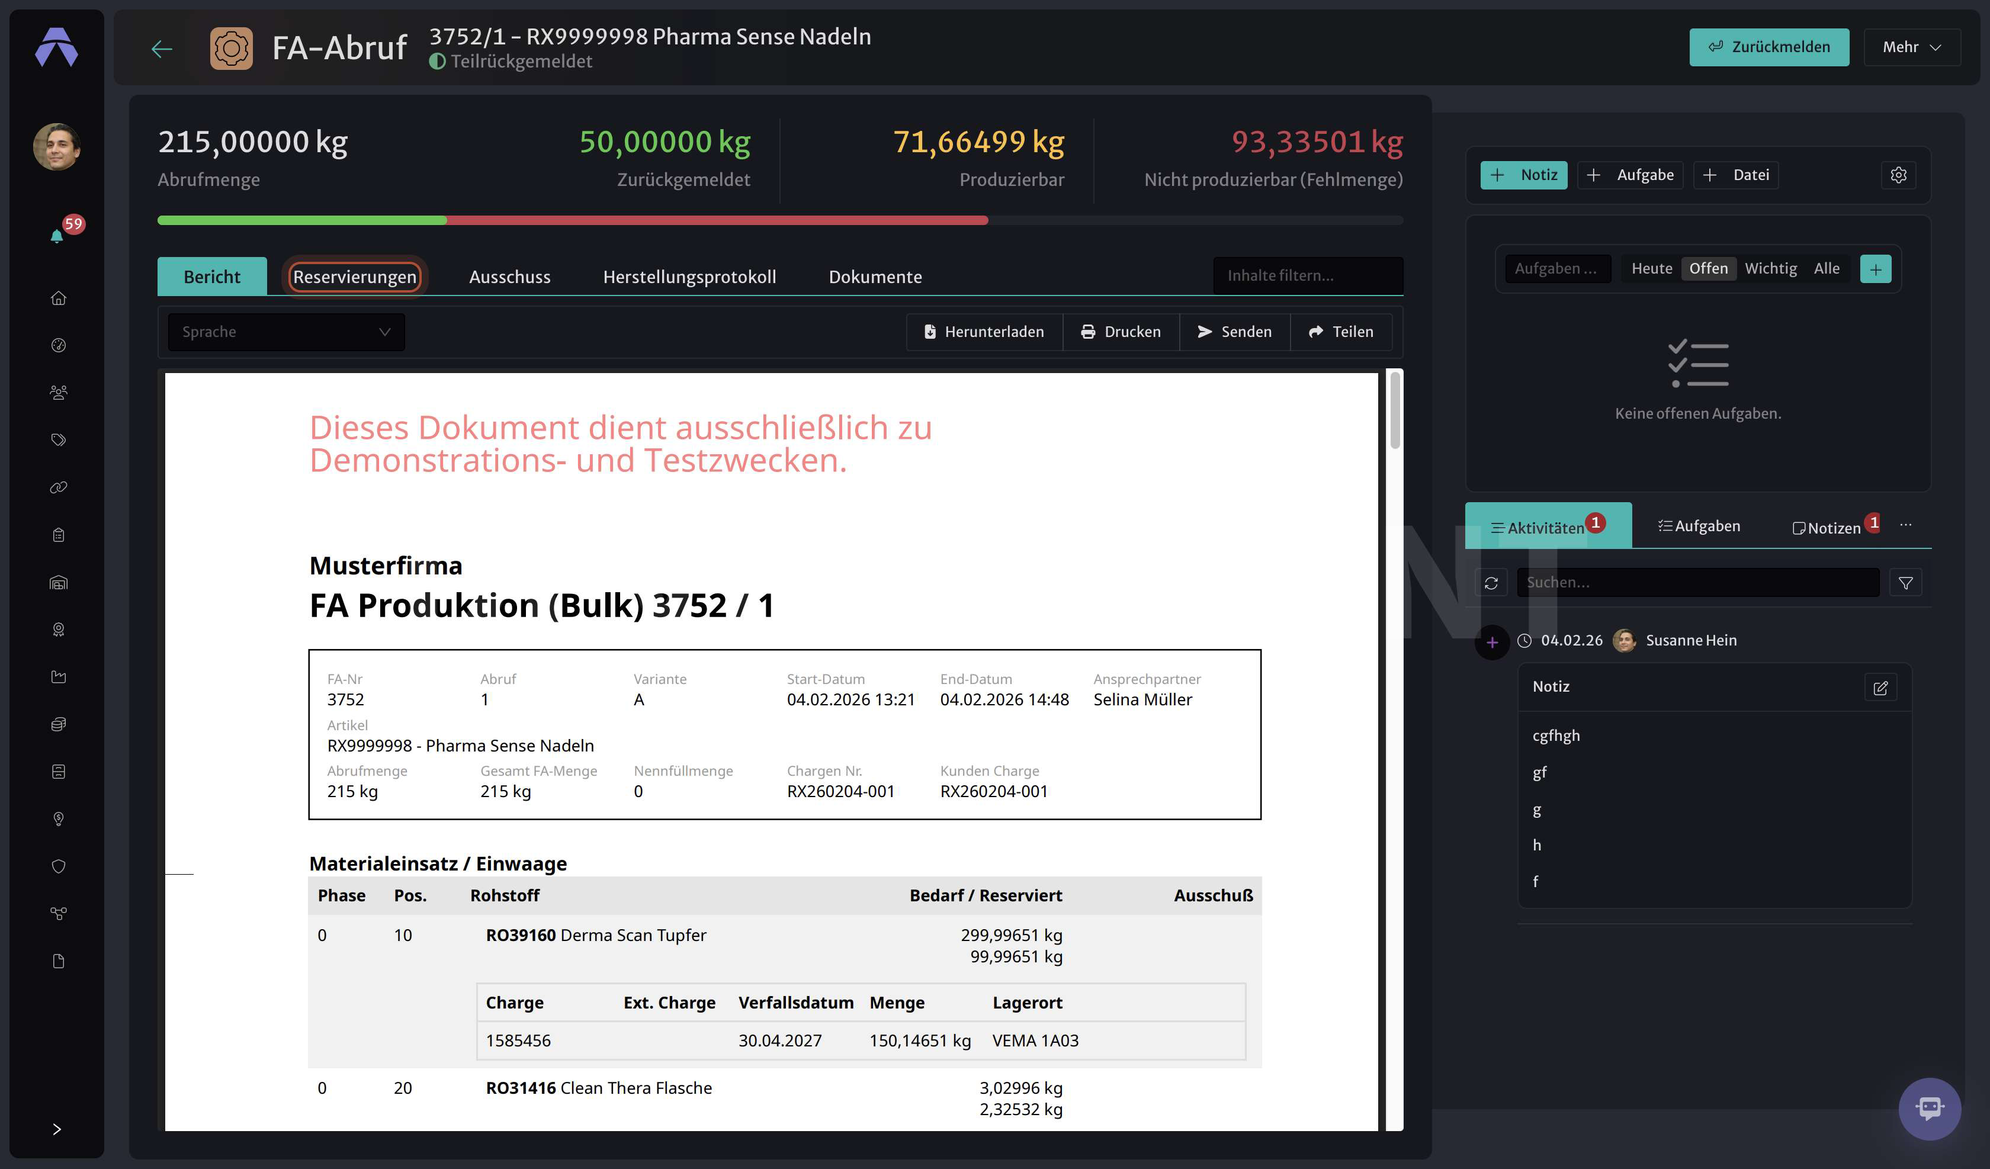This screenshot has height=1169, width=1990.
Task: Expand the Mehr dropdown menu
Action: pos(1912,47)
